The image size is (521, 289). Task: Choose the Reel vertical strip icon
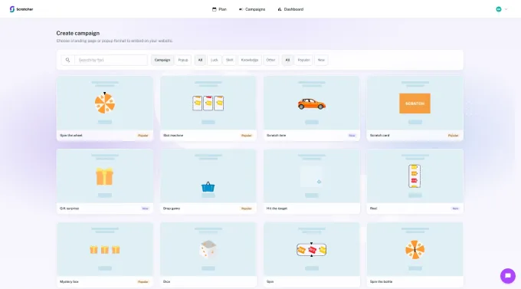pyautogui.click(x=415, y=176)
